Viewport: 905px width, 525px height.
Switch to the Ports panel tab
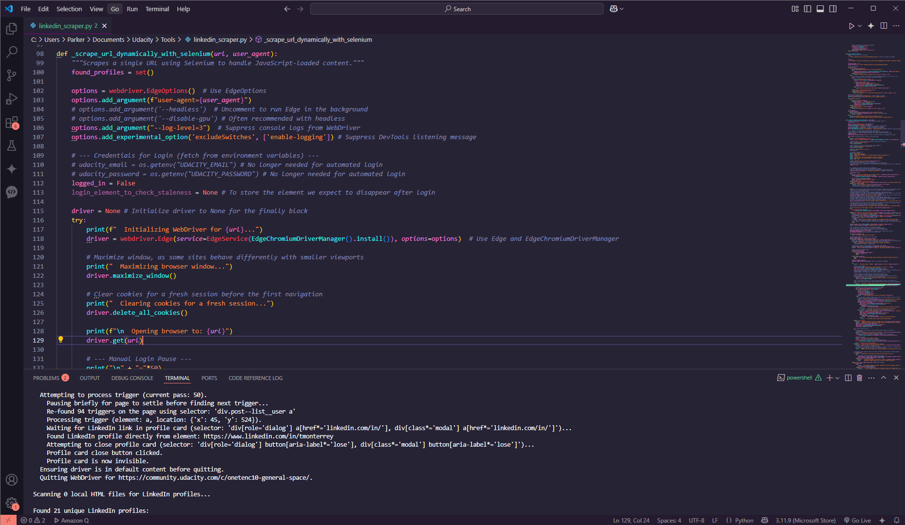click(209, 378)
